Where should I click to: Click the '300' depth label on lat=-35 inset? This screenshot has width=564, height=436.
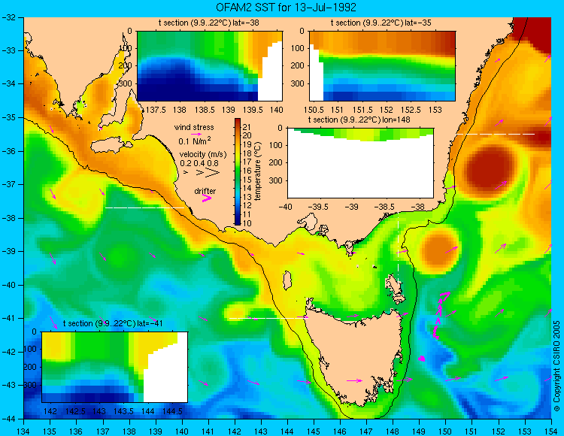(298, 83)
